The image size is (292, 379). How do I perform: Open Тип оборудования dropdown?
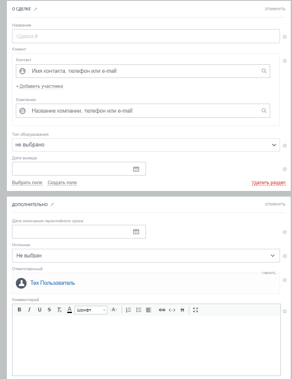coord(146,145)
